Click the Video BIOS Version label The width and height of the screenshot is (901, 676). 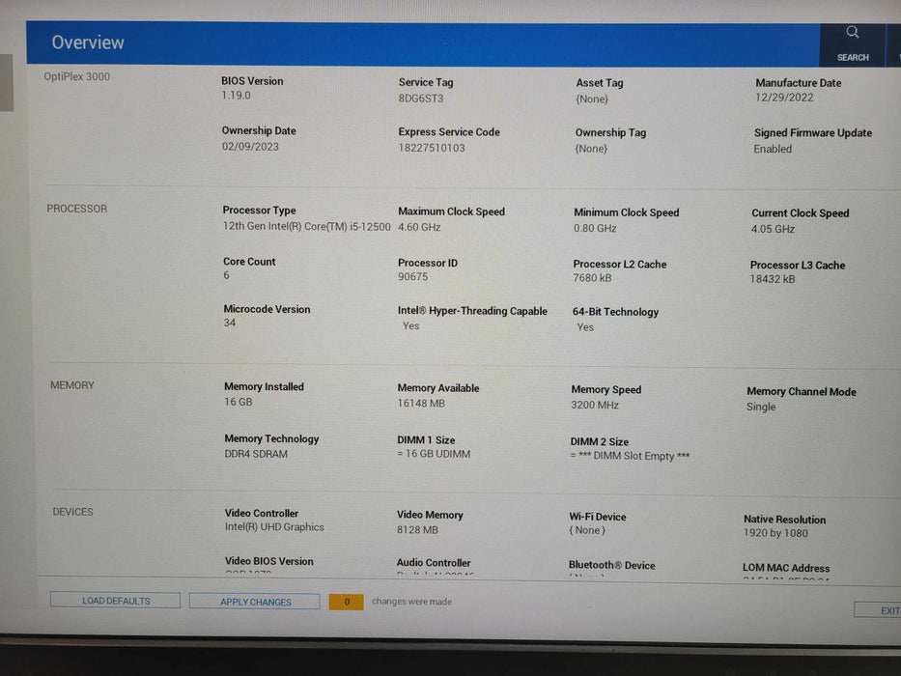268,562
